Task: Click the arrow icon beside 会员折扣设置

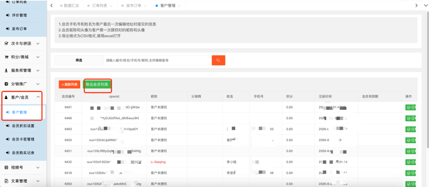Action: coord(8,126)
